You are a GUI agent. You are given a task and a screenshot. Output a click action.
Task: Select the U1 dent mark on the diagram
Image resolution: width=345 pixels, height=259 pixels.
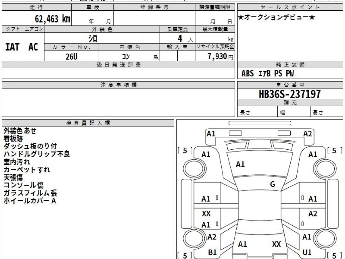(x=307, y=253)
